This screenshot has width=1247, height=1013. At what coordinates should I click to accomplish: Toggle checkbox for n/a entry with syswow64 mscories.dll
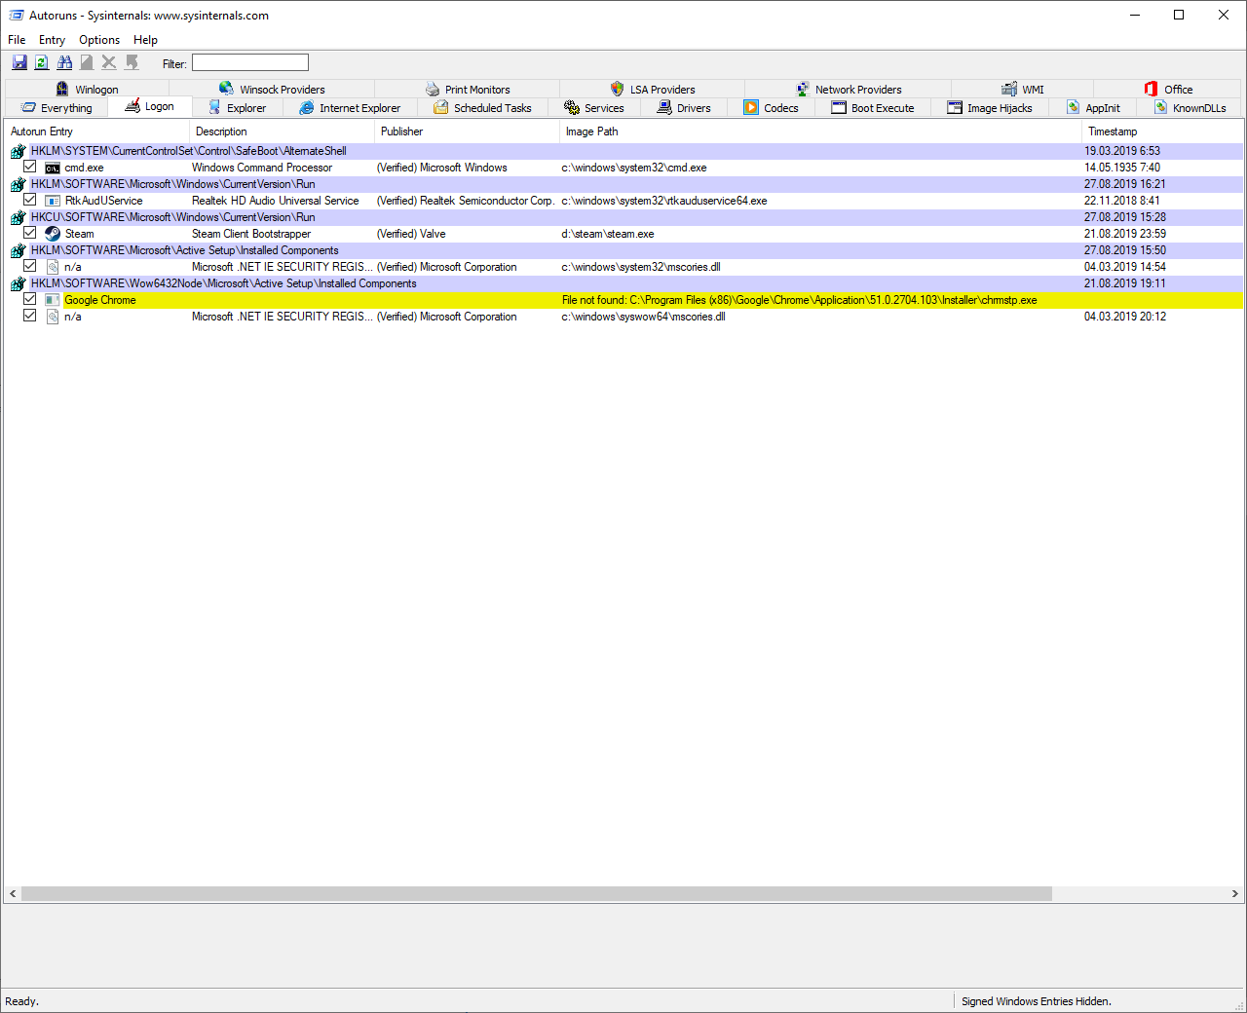[30, 316]
